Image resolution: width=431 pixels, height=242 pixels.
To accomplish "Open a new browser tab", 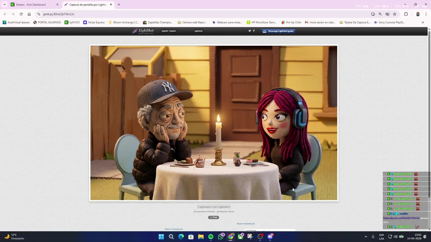I will click(119, 5).
